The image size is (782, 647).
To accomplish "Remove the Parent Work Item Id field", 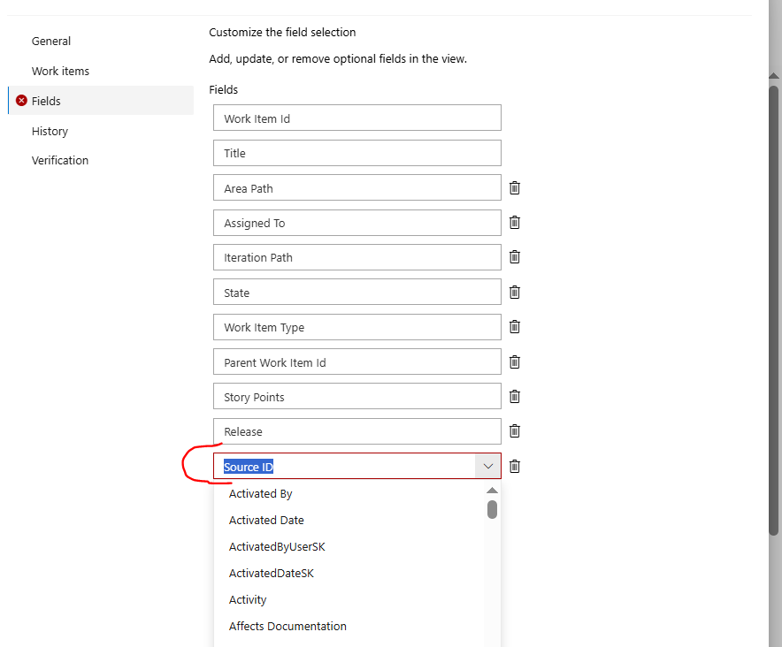I will [x=514, y=362].
